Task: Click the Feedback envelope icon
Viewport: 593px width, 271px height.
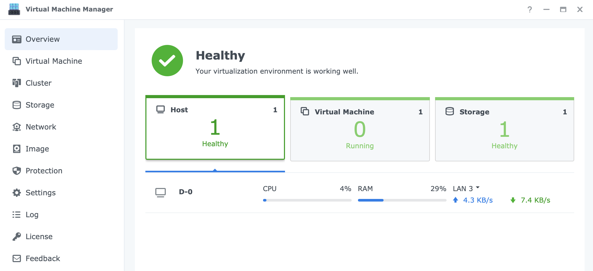Action: coord(17,258)
